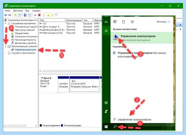
Task: Click the Диск 0 disk label box
Action: point(48,84)
